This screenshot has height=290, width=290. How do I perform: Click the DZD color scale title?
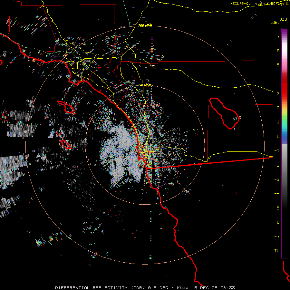coord(283,19)
